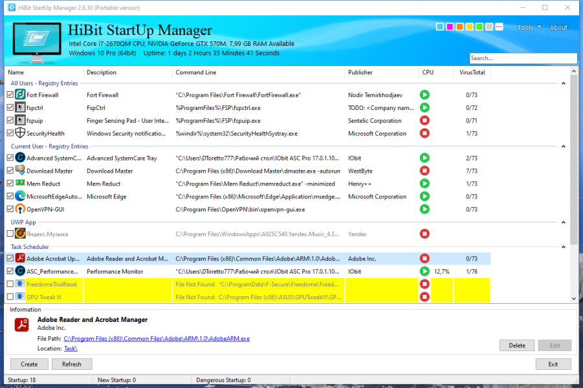Click the red stopped status icon for SecurityHealth

[424, 133]
